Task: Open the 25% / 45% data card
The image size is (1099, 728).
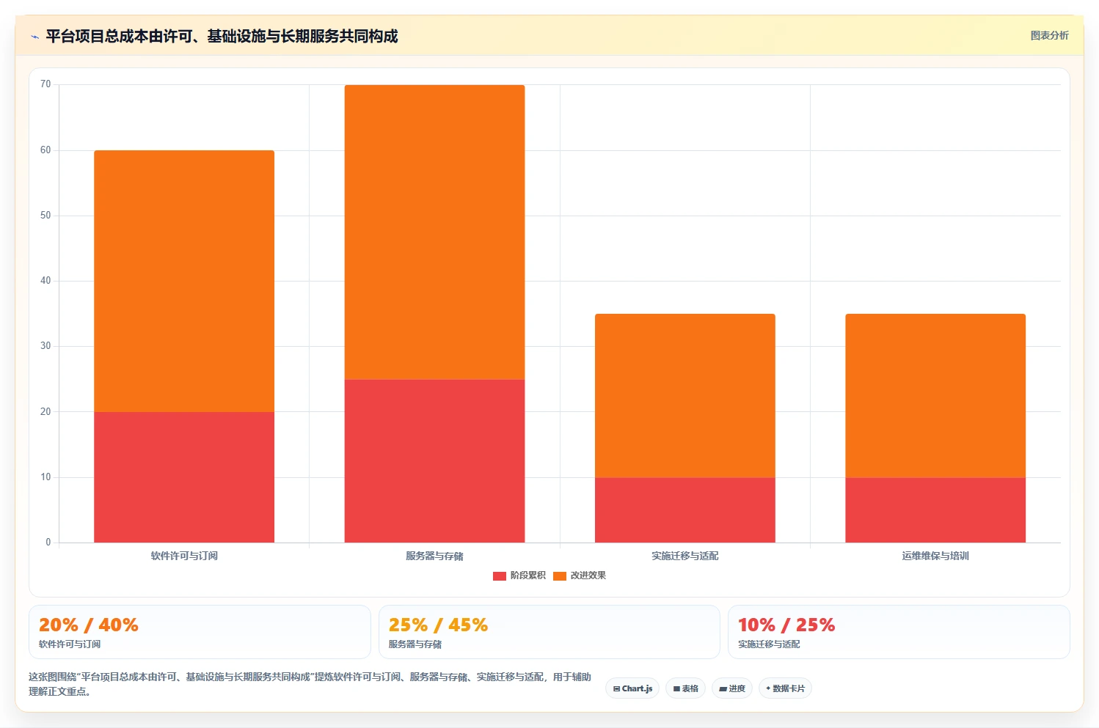Action: 549,632
